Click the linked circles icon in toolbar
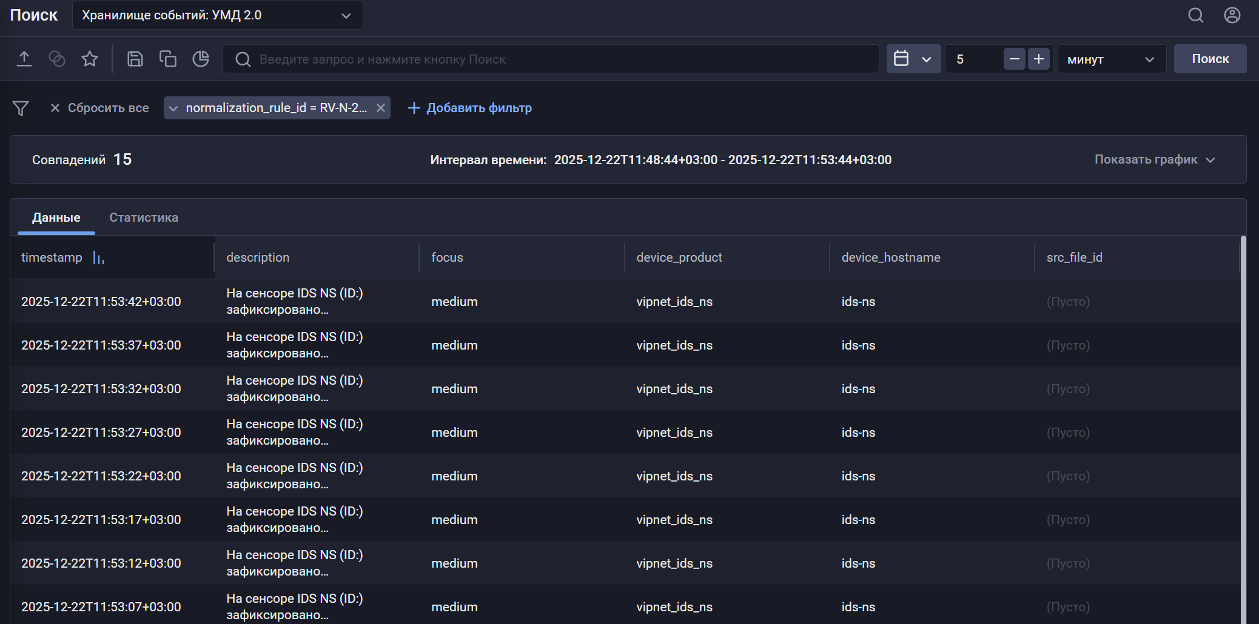 point(57,59)
